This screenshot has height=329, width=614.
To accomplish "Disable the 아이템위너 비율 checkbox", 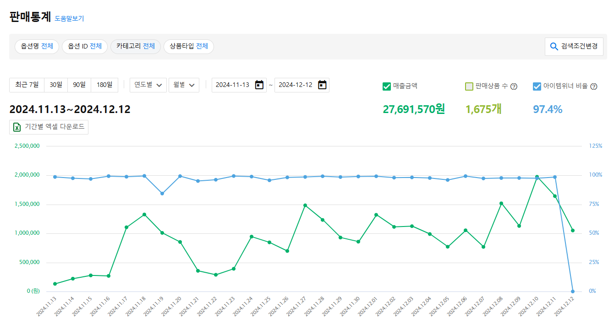I will click(537, 86).
